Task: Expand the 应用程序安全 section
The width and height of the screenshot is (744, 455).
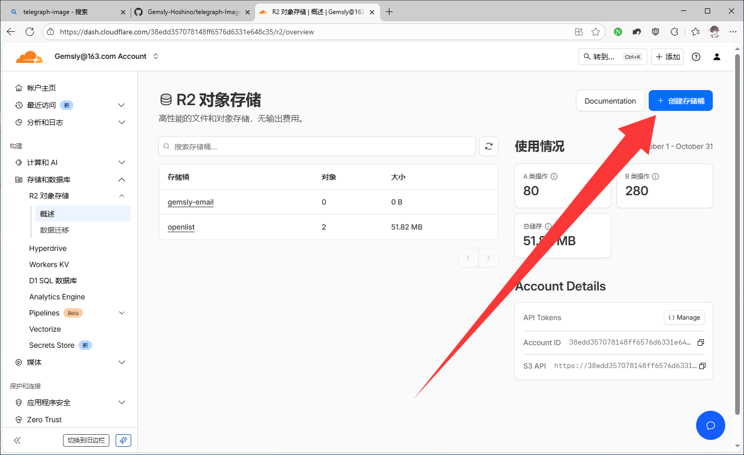Action: click(x=121, y=402)
